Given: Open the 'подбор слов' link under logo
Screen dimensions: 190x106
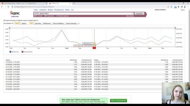Looking at the screenshot, I should [x=15, y=16].
